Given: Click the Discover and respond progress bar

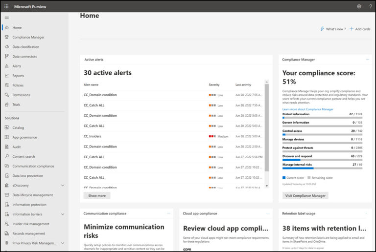Looking at the screenshot, I should pos(322,160).
